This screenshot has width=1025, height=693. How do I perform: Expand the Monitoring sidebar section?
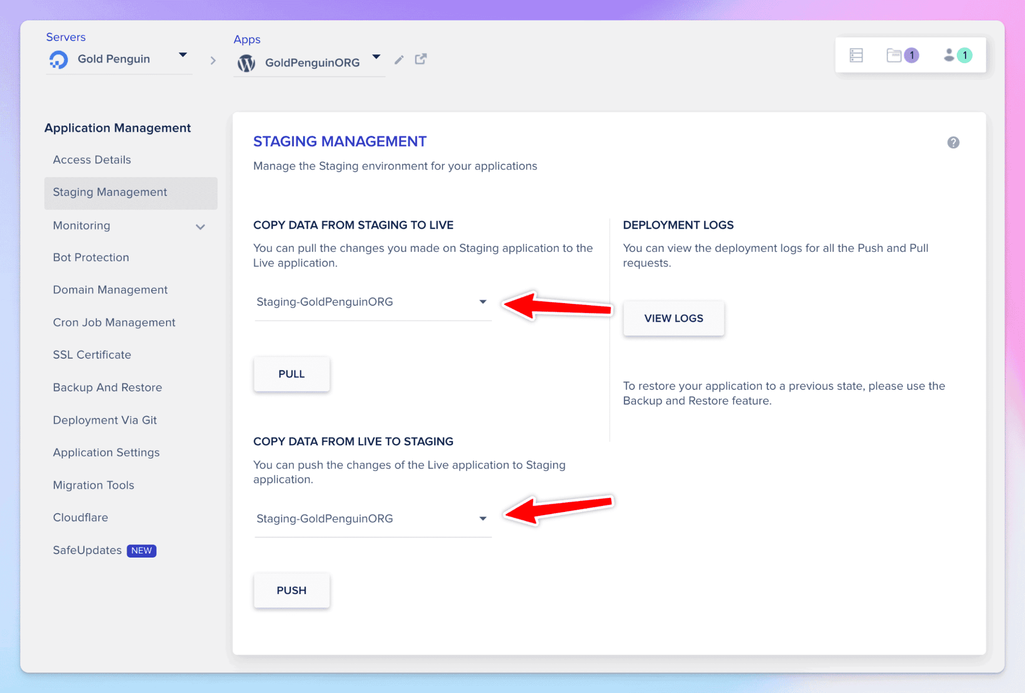tap(200, 226)
